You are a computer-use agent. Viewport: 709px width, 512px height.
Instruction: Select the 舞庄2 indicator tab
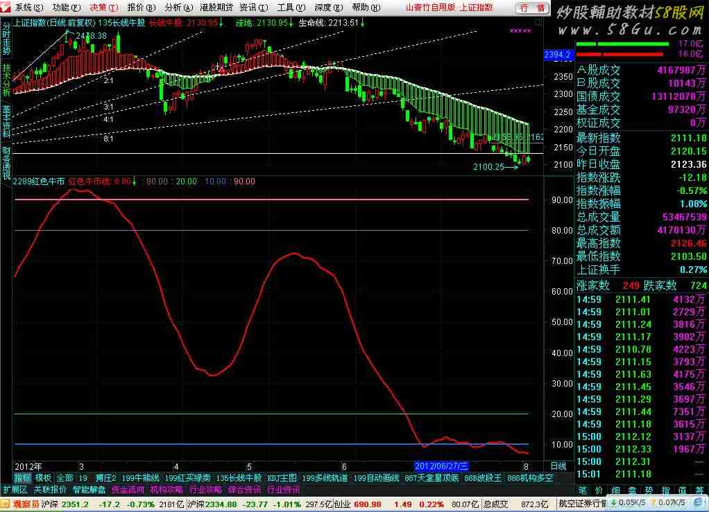pyautogui.click(x=106, y=478)
